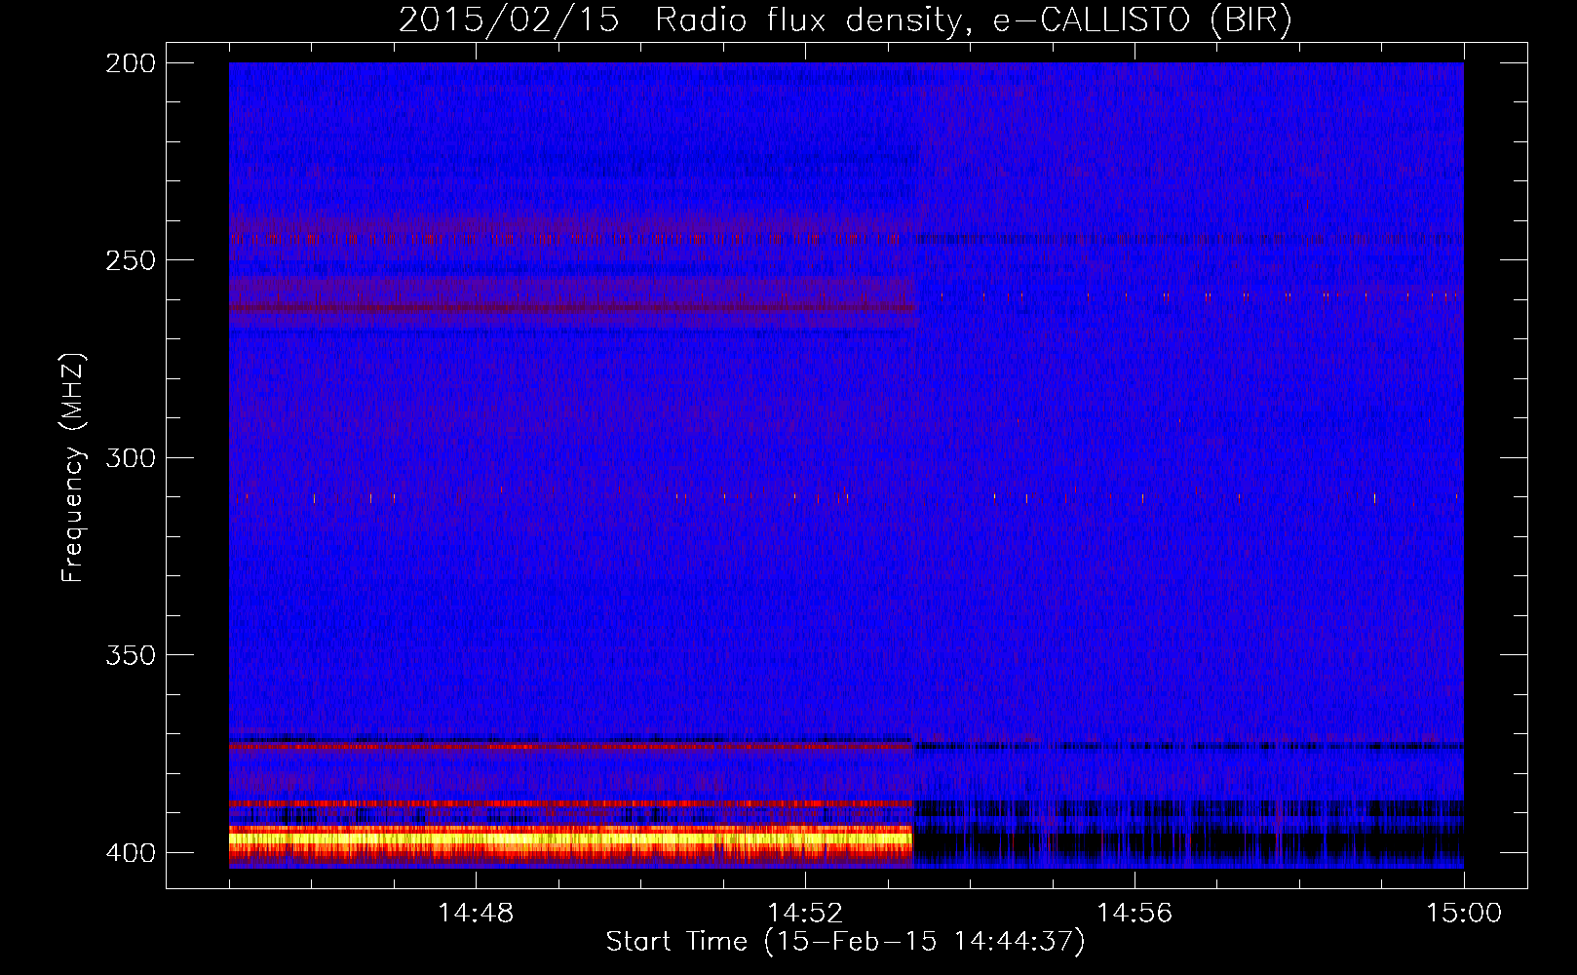This screenshot has height=975, width=1577.
Task: Select the 14:48 time tick label
Action: pyautogui.click(x=476, y=914)
